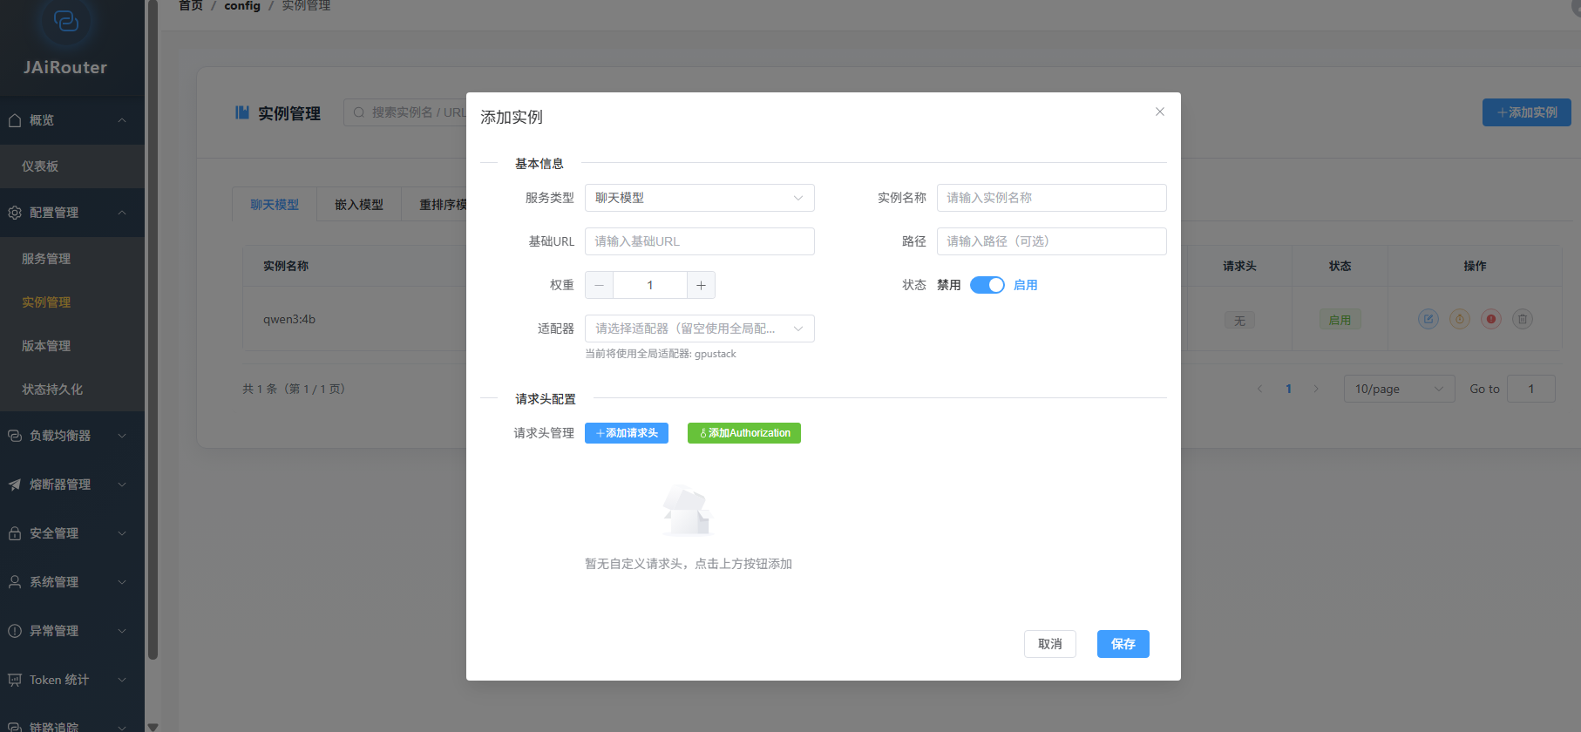Viewport: 1581px width, 732px height.
Task: Open the 适配器 selection dropdown
Action: click(700, 329)
